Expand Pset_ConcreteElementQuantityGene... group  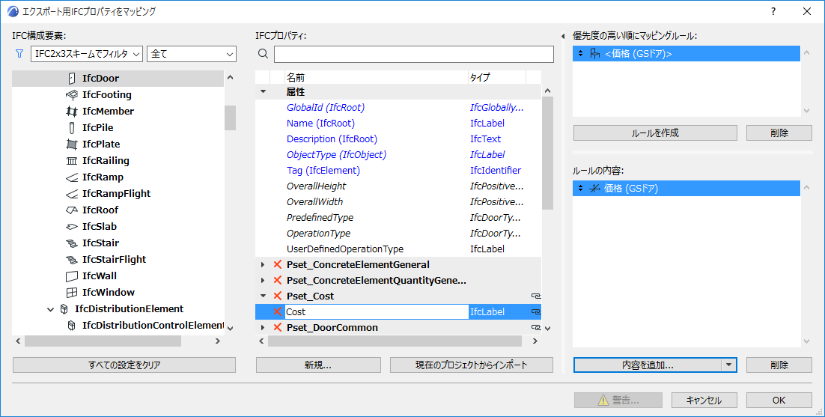(x=263, y=280)
